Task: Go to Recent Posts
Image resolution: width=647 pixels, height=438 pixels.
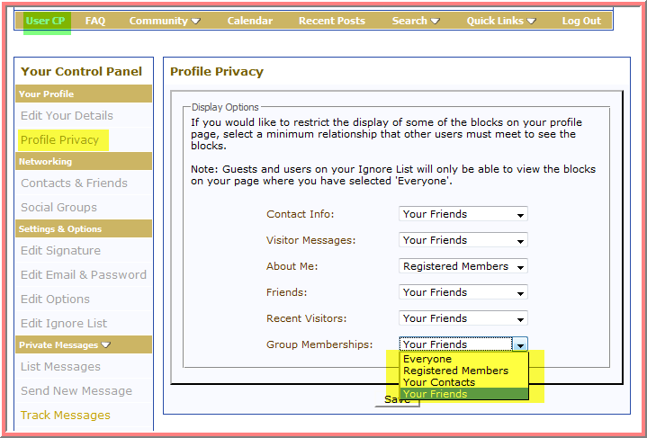Action: point(331,21)
